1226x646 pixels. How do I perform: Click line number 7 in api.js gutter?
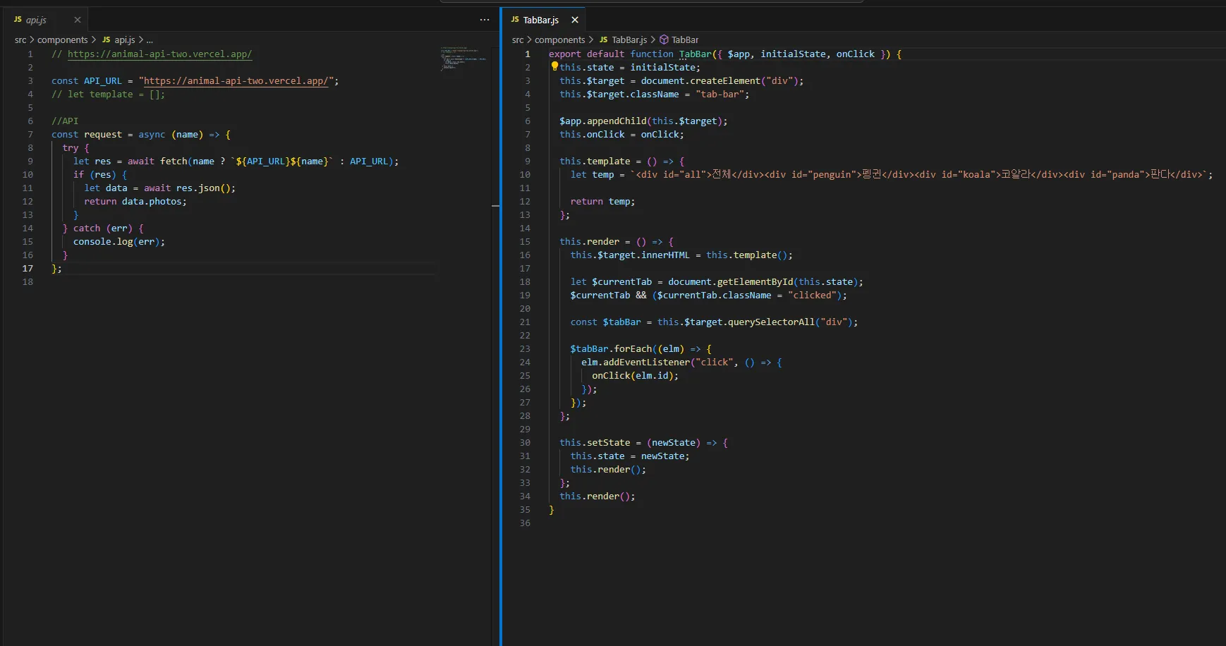[30, 135]
